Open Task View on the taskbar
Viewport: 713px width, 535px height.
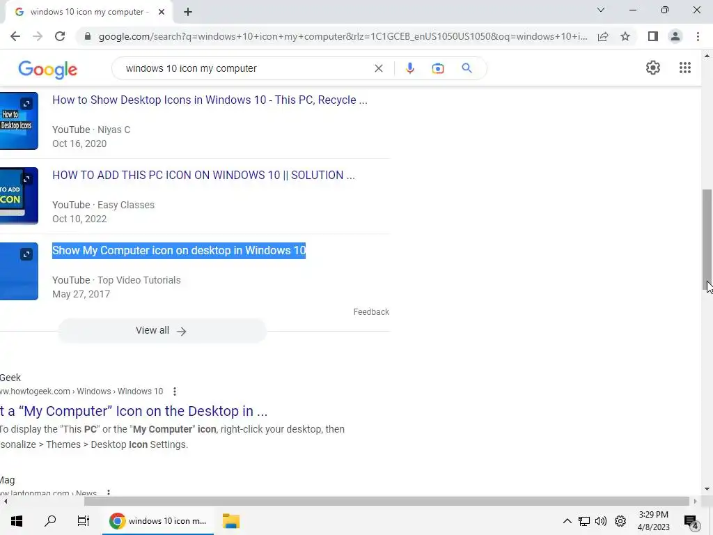click(84, 521)
